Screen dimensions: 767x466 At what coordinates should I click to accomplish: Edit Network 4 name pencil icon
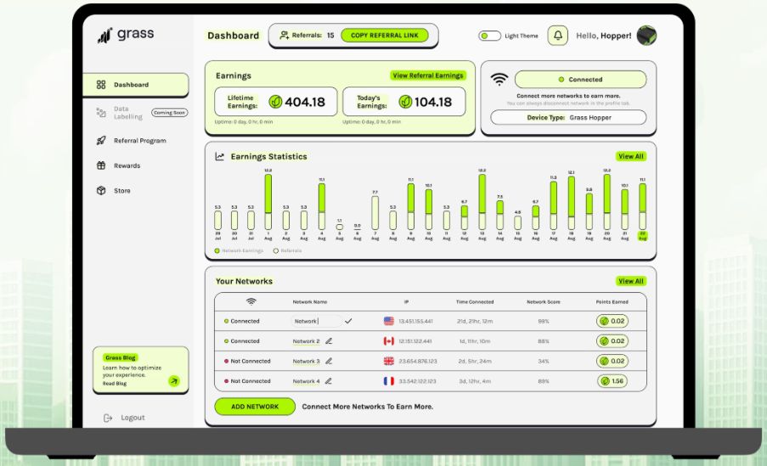328,381
